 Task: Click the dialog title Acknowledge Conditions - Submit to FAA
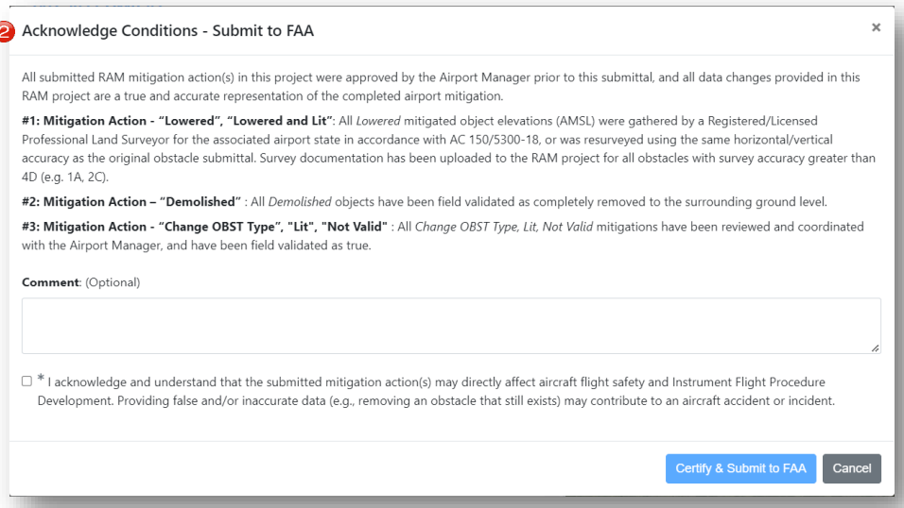click(167, 32)
